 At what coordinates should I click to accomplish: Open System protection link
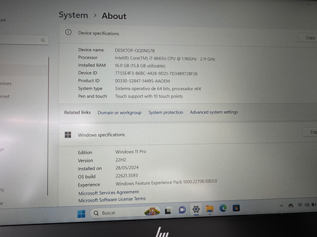coord(165,112)
